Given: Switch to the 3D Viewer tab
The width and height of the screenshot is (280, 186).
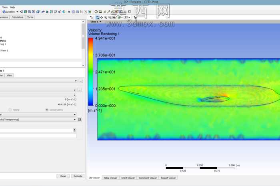Looking at the screenshot, I should (x=94, y=178).
